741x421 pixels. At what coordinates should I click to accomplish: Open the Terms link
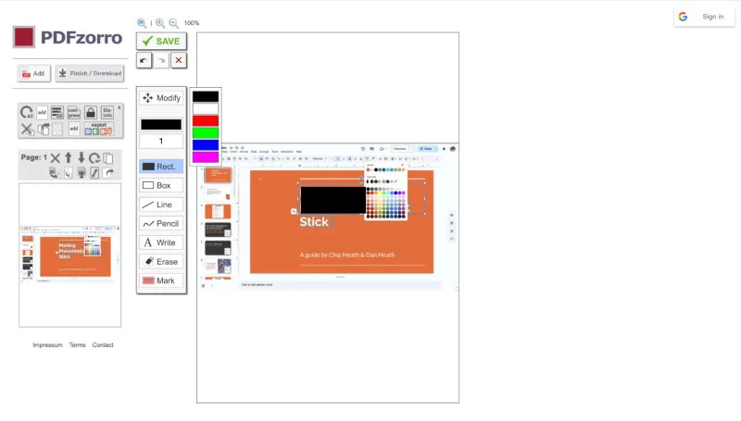(77, 345)
